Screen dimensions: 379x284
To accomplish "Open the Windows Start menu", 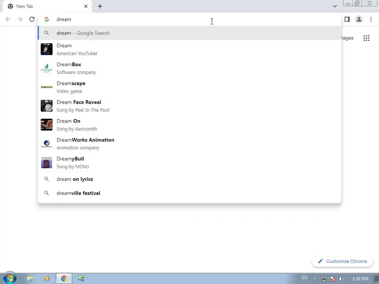I will [x=10, y=278].
